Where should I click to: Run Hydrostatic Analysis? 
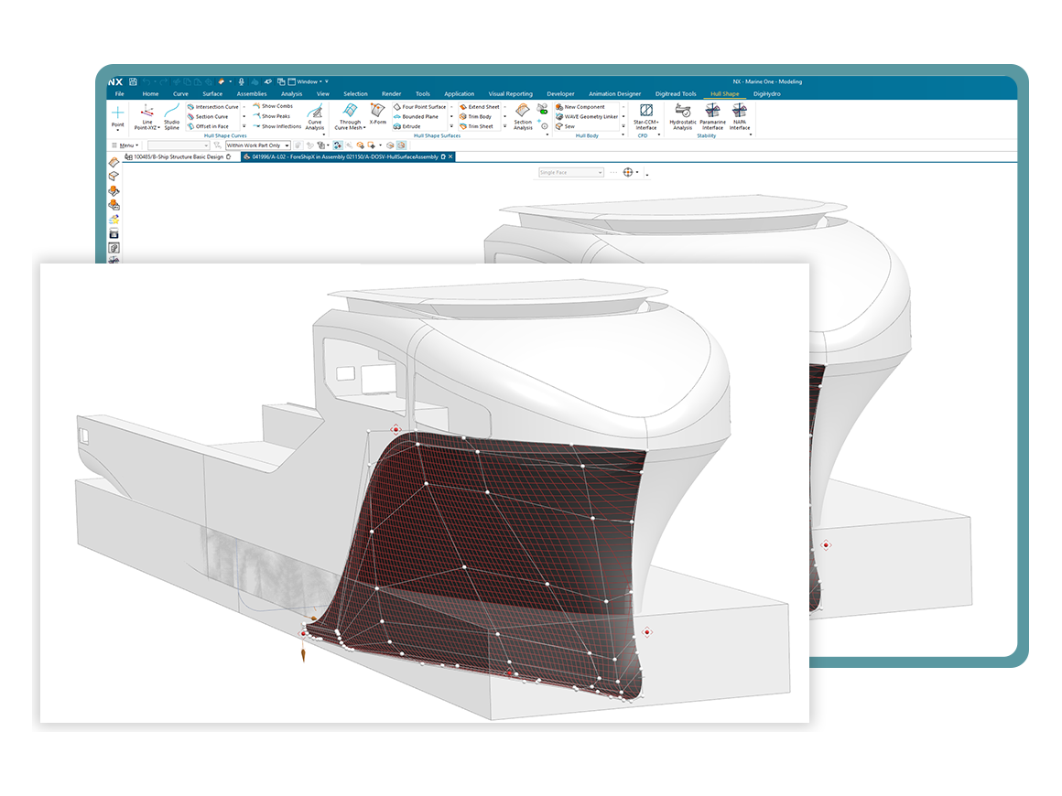click(x=683, y=116)
